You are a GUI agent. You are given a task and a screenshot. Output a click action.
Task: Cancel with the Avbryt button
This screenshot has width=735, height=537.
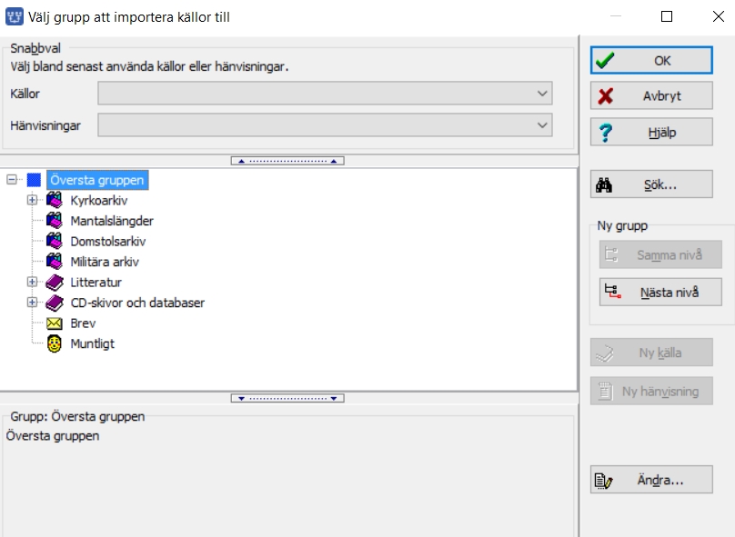click(x=651, y=96)
